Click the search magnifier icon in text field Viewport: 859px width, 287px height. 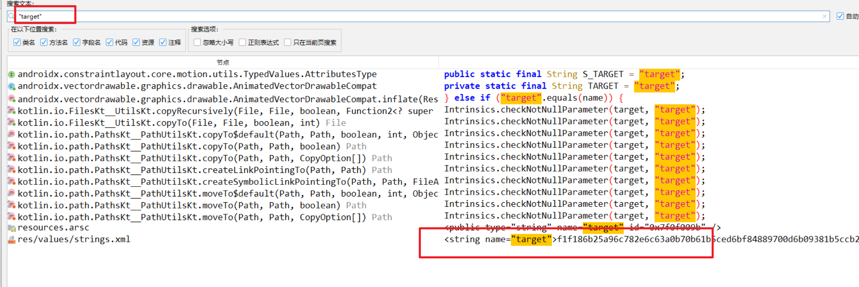click(11, 16)
